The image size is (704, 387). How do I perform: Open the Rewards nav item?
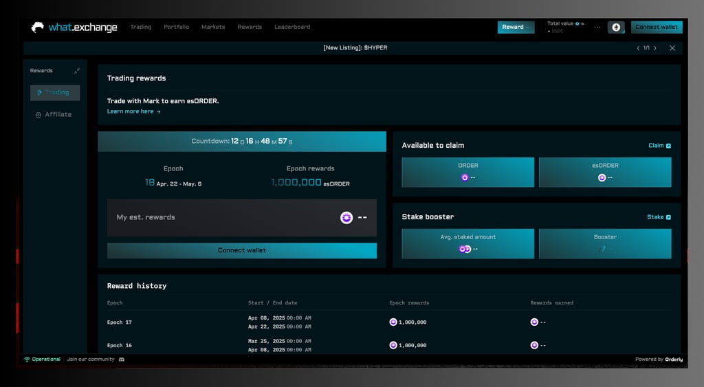click(x=250, y=27)
